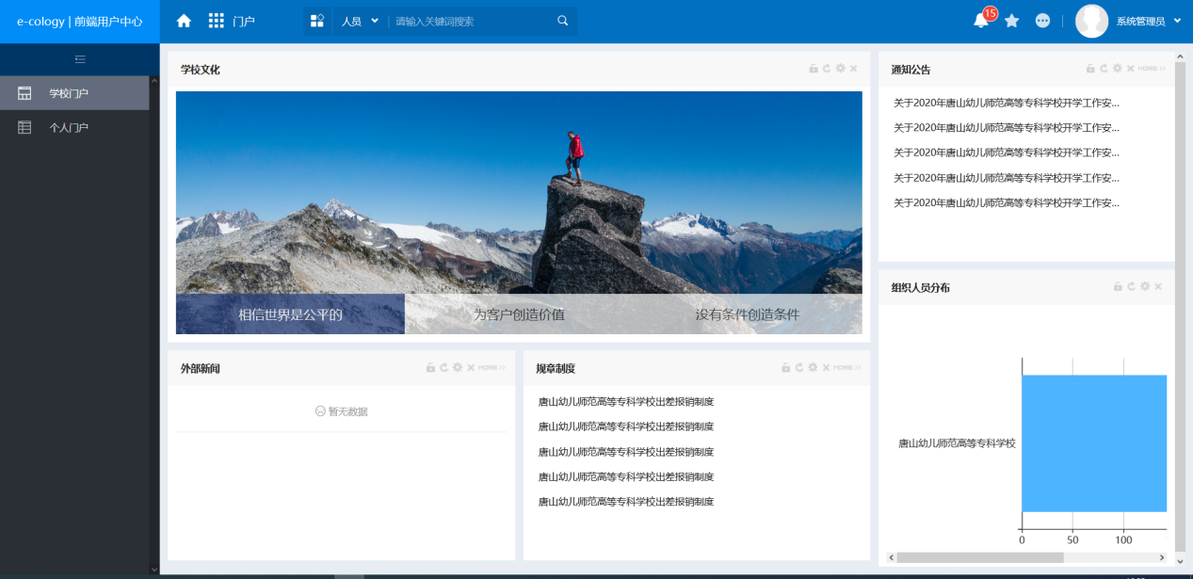Collapse the left sidebar menu toggle
This screenshot has width=1193, height=579.
(80, 59)
